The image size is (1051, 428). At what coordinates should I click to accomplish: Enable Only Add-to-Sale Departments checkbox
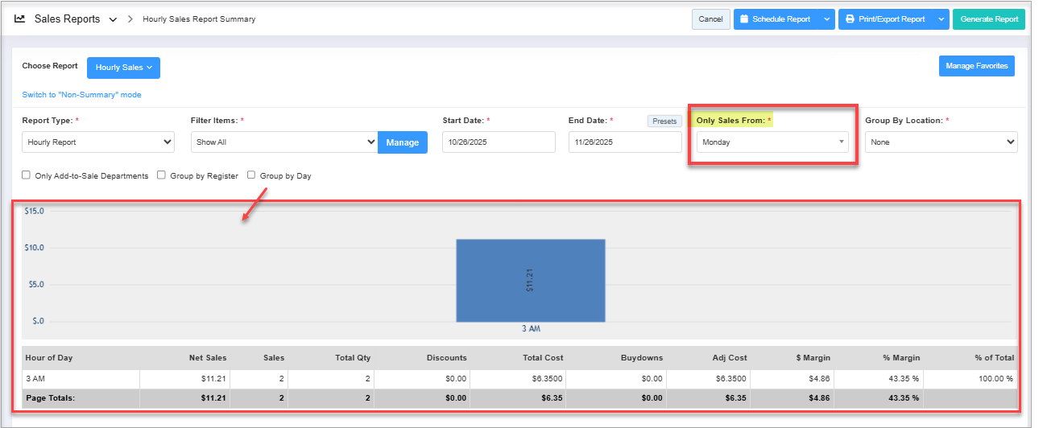coord(27,175)
